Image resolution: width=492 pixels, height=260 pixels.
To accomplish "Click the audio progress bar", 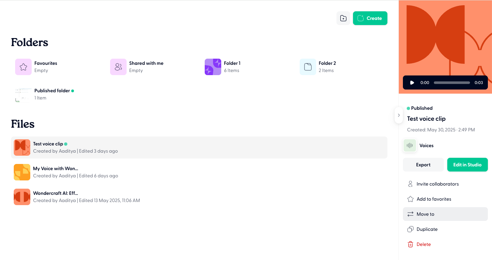I will coord(451,83).
